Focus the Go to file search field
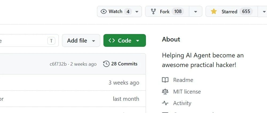This screenshot has height=113, width=267. click(x=29, y=40)
